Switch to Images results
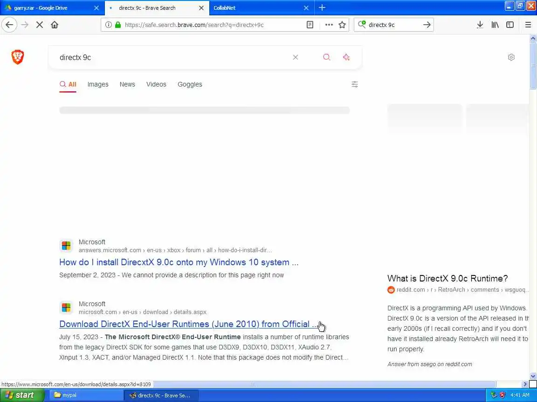Viewport: 537px width, 402px height. (x=97, y=84)
